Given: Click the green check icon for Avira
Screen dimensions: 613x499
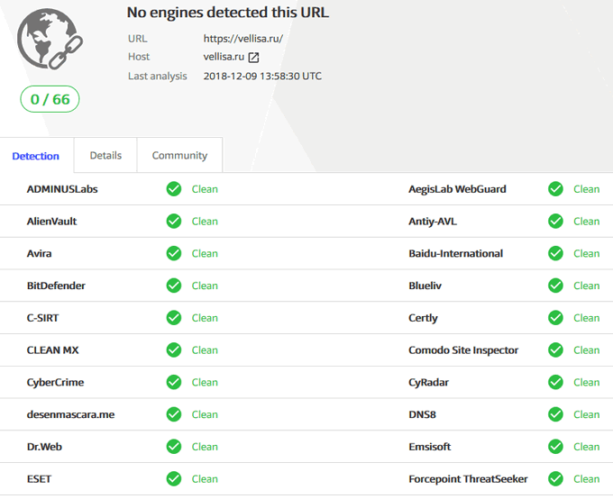Looking at the screenshot, I should click(x=174, y=254).
